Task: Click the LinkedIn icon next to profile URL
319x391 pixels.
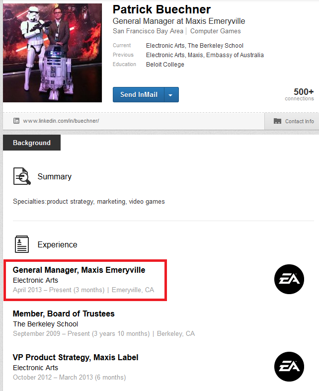Action: [16, 121]
